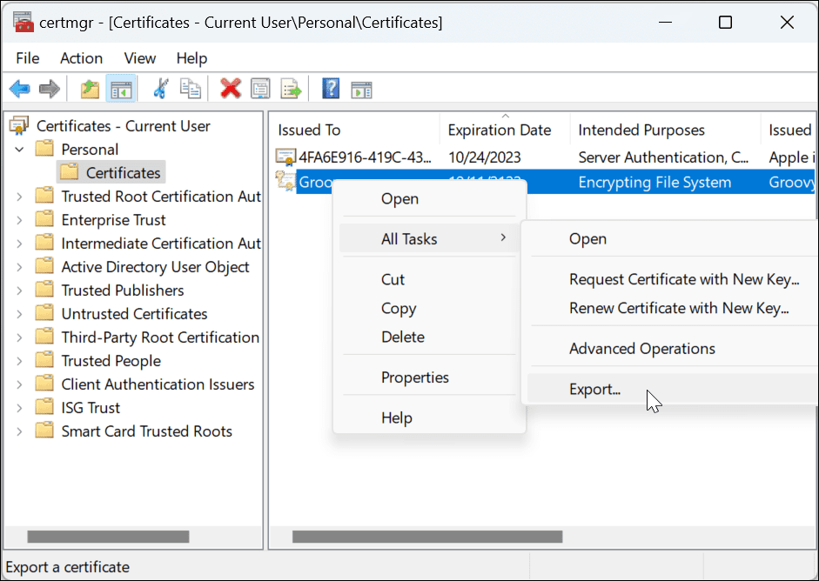The image size is (819, 581).
Task: Select Renew Certificate with New Key
Action: coord(678,308)
